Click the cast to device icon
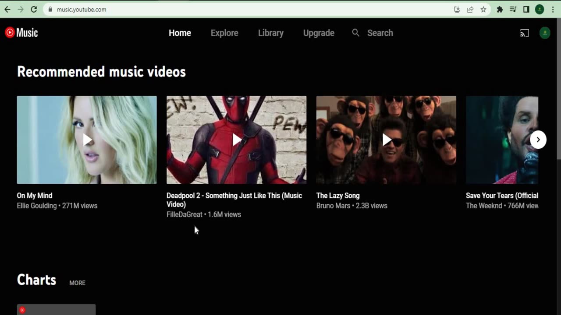561x315 pixels. pos(525,33)
